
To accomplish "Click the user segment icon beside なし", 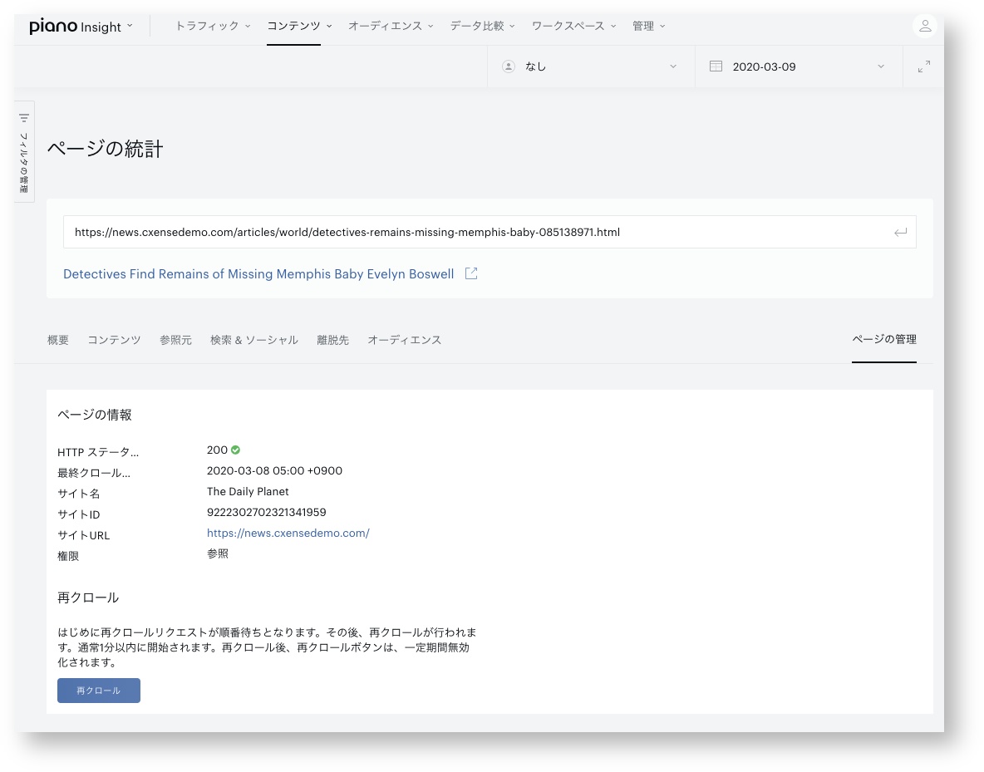I will [509, 66].
